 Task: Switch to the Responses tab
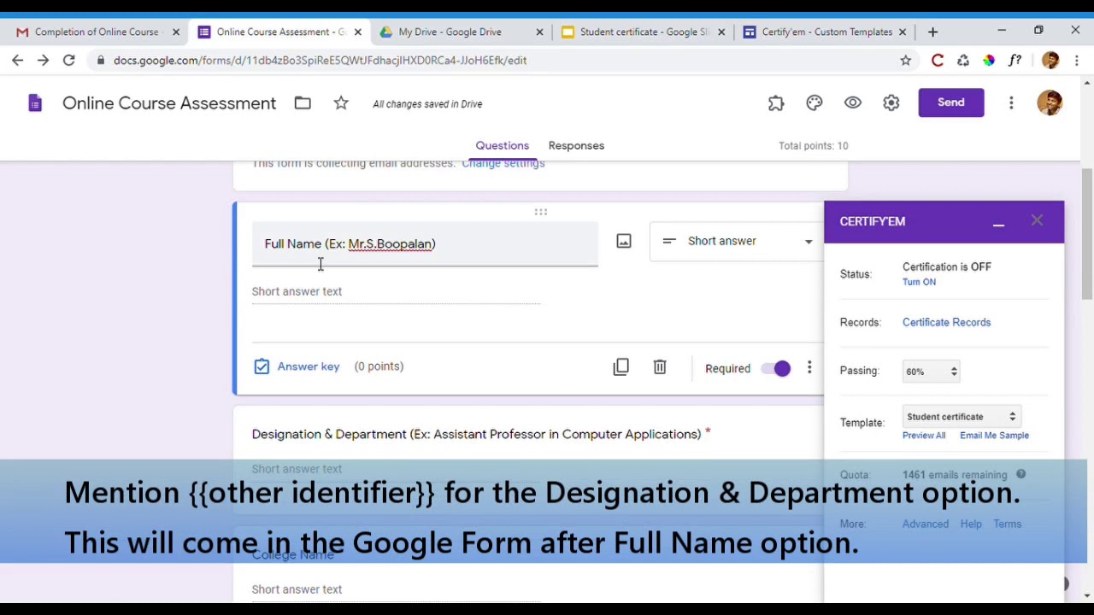576,146
